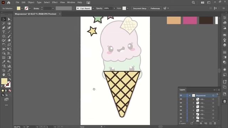Viewport: 228px width, 128px height.
Task: Select the Curvature tool
Action: coord(9,28)
